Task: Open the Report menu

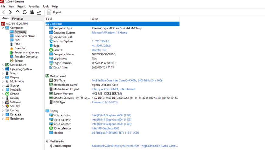Action: (x=21, y=6)
